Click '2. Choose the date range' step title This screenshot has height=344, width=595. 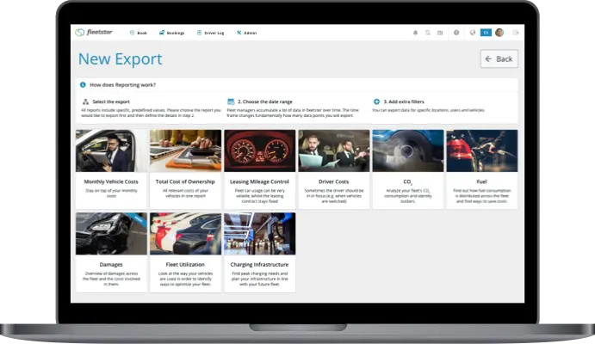(265, 101)
